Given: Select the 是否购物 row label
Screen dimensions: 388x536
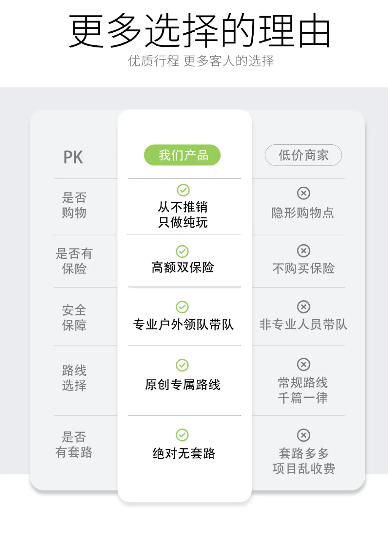Looking at the screenshot, I should pos(74,205).
